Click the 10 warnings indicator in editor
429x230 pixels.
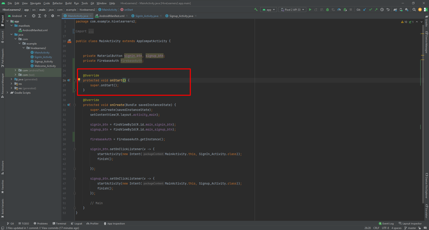404,22
